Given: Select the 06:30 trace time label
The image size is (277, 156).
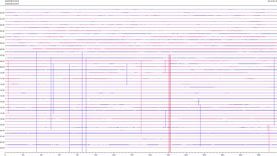Looking at the screenshot, I should click(x=2, y=49).
